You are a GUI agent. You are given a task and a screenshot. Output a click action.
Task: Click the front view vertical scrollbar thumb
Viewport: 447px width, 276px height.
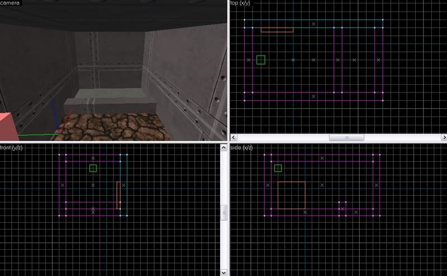224,212
